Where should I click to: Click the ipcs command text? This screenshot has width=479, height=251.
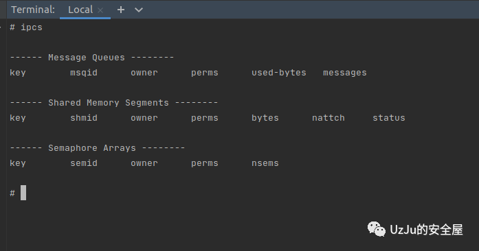(x=32, y=27)
